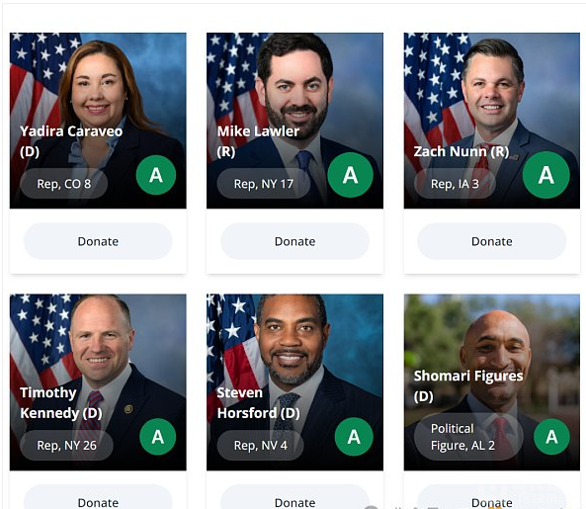Select the Rep, IA 3 district tag
Screen dimensions: 586x509
455,184
